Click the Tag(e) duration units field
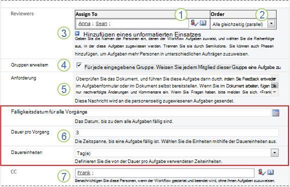 click(x=177, y=153)
